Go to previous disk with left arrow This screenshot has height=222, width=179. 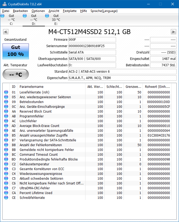click(6, 32)
